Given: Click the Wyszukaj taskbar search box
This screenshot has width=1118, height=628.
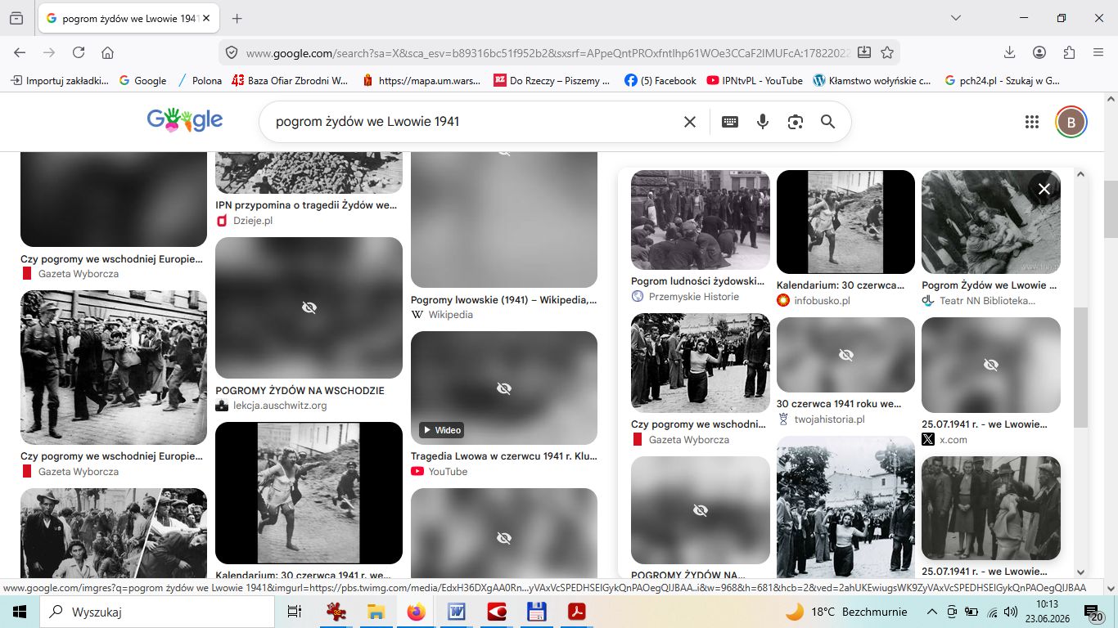Looking at the screenshot, I should point(157,611).
